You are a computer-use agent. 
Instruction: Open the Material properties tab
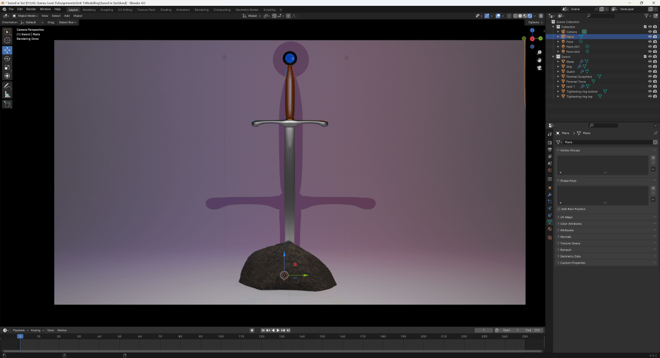(550, 229)
